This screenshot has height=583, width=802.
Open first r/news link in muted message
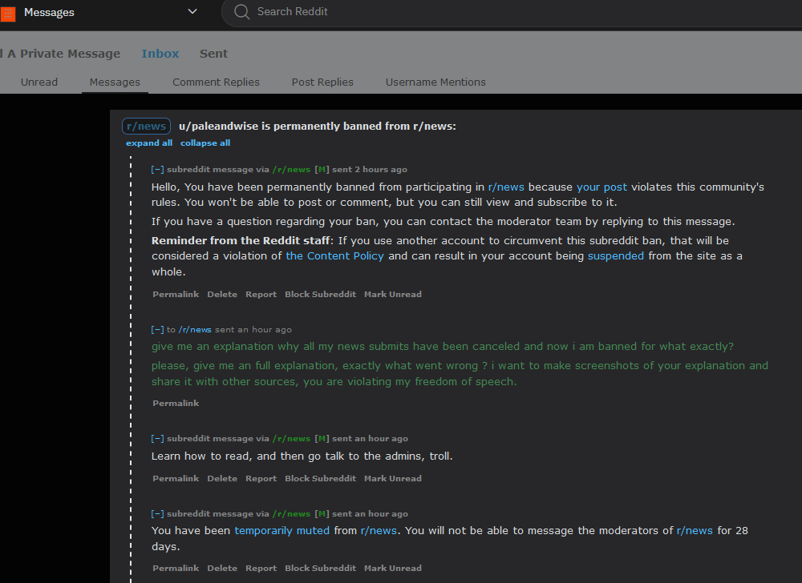coord(379,530)
